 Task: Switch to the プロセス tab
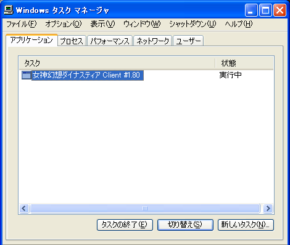[x=72, y=41]
